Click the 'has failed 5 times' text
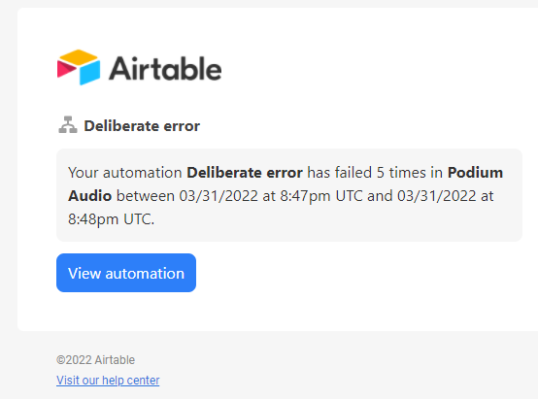 coord(375,173)
